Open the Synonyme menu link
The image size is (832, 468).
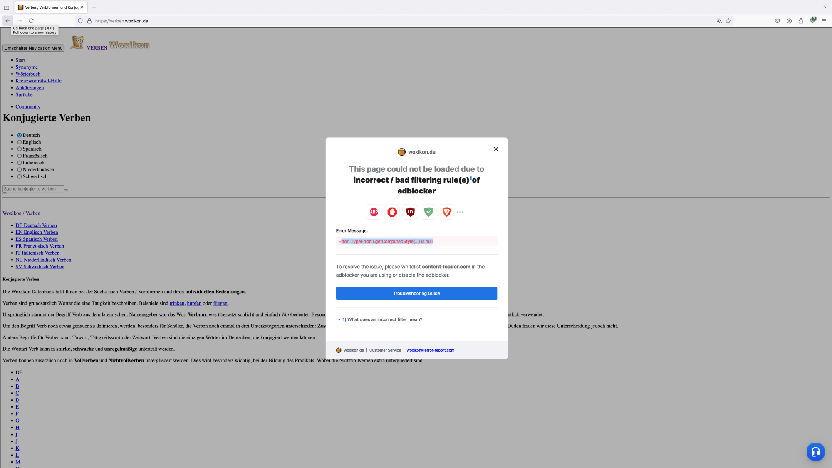point(27,67)
